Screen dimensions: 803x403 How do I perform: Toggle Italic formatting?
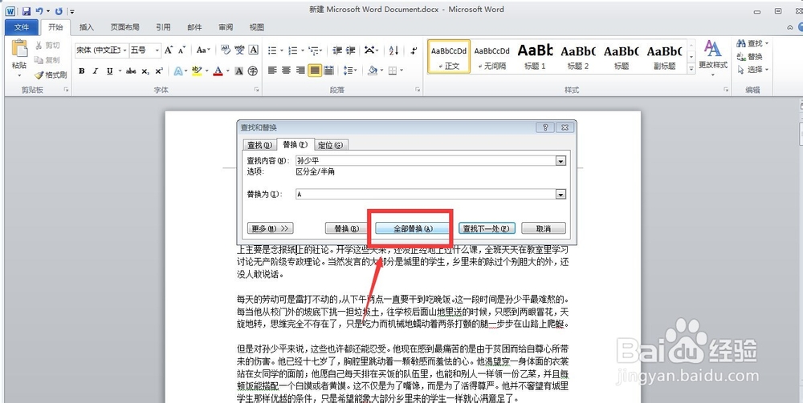96,71
